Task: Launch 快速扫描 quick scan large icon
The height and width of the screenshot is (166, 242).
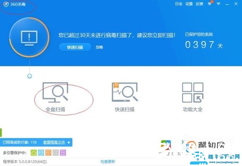Action: pos(125,97)
